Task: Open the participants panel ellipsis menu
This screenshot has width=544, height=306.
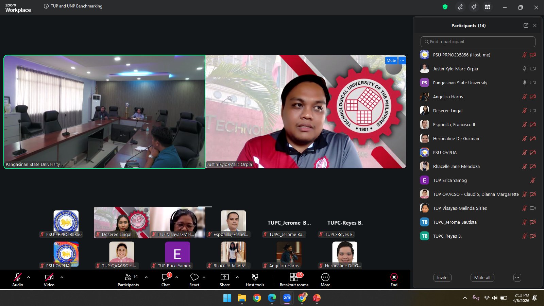Action: tap(517, 277)
